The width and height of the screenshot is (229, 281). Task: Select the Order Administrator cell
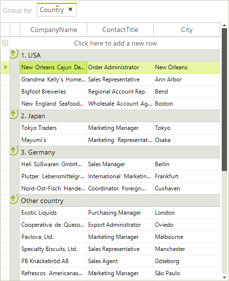click(120, 67)
